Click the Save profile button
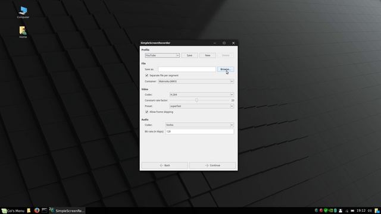 pyautogui.click(x=189, y=55)
